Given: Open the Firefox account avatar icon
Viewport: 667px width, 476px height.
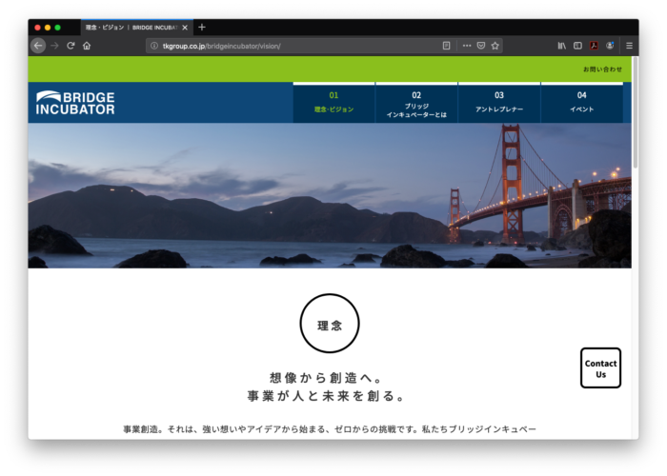Looking at the screenshot, I should coord(610,46).
